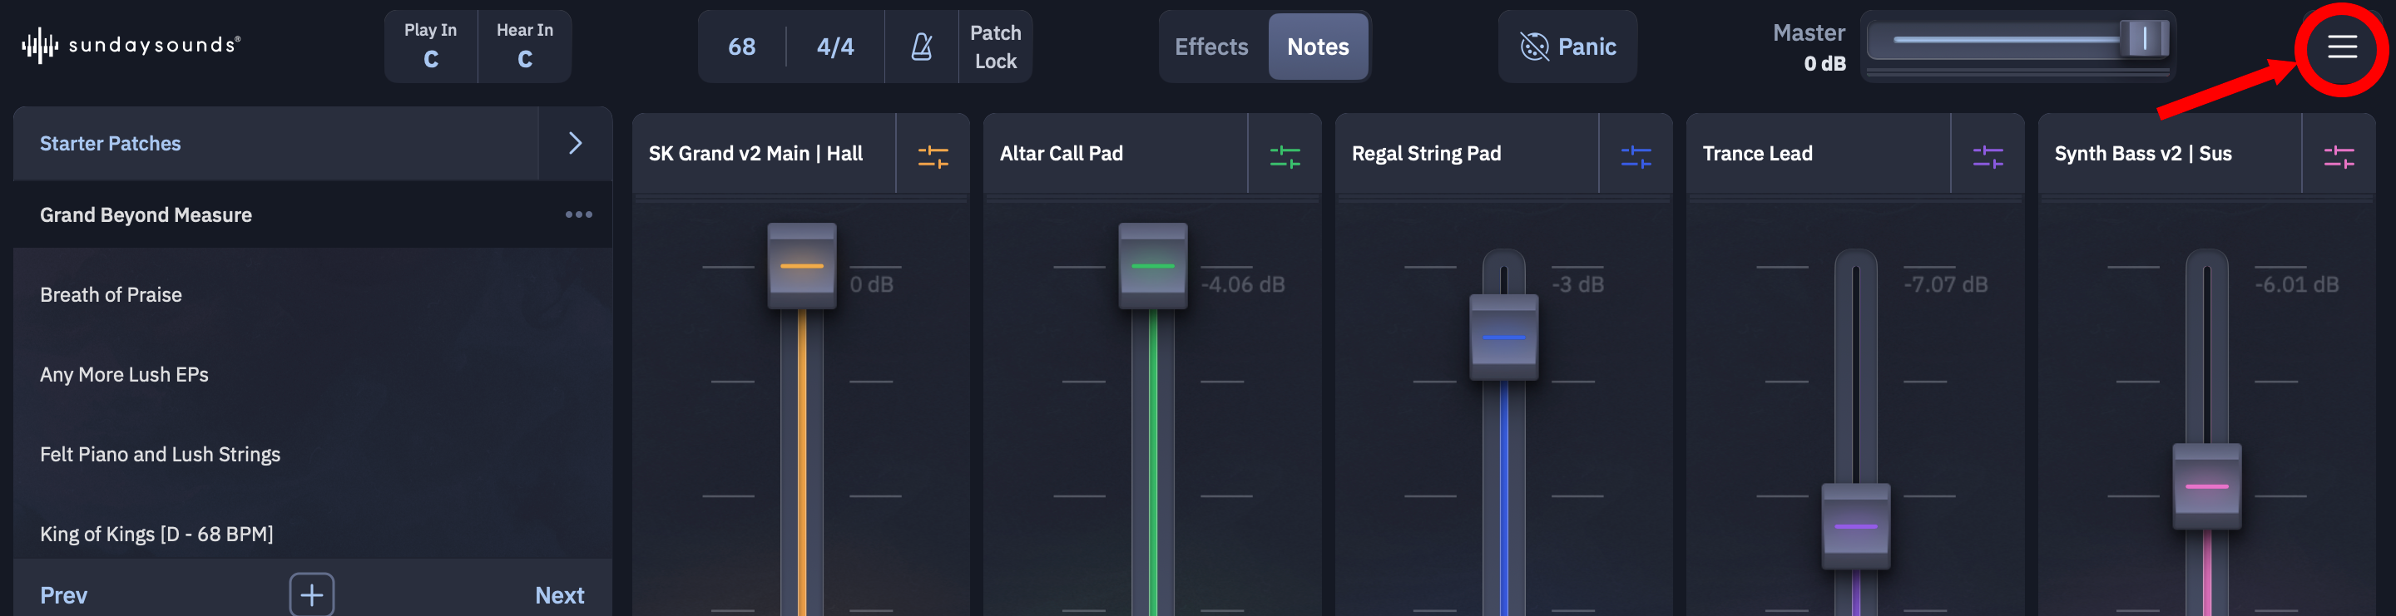Change the 4/4 time signature
Image resolution: width=2396 pixels, height=616 pixels.
coord(835,47)
